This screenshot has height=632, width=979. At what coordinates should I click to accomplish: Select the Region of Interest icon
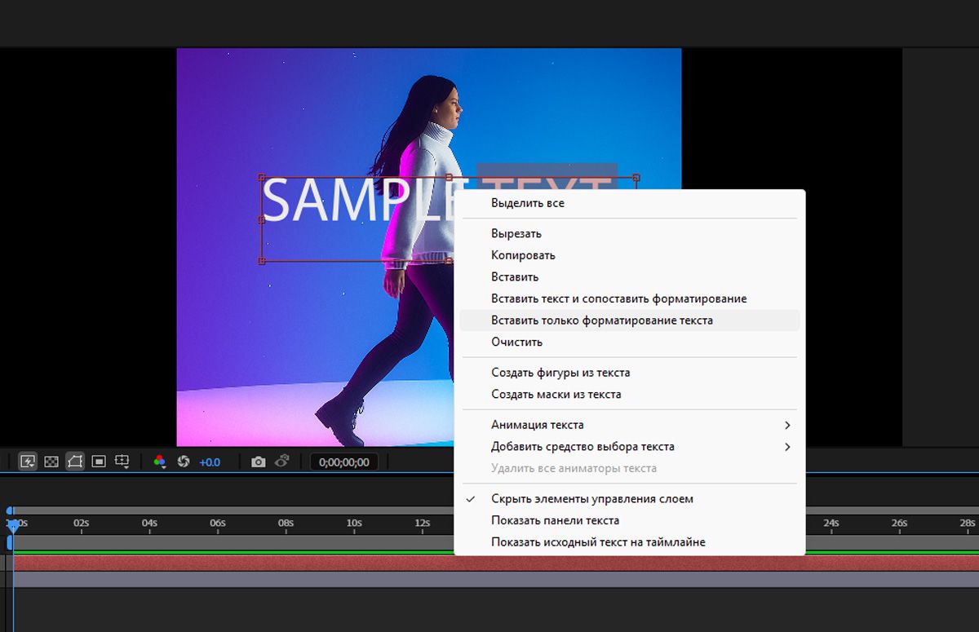point(99,462)
